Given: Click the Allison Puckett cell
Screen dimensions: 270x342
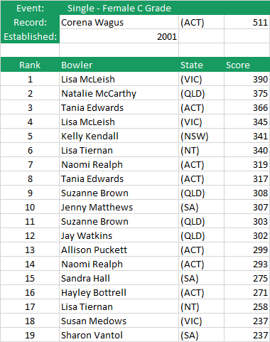Looking at the screenshot, I should click(119, 250).
